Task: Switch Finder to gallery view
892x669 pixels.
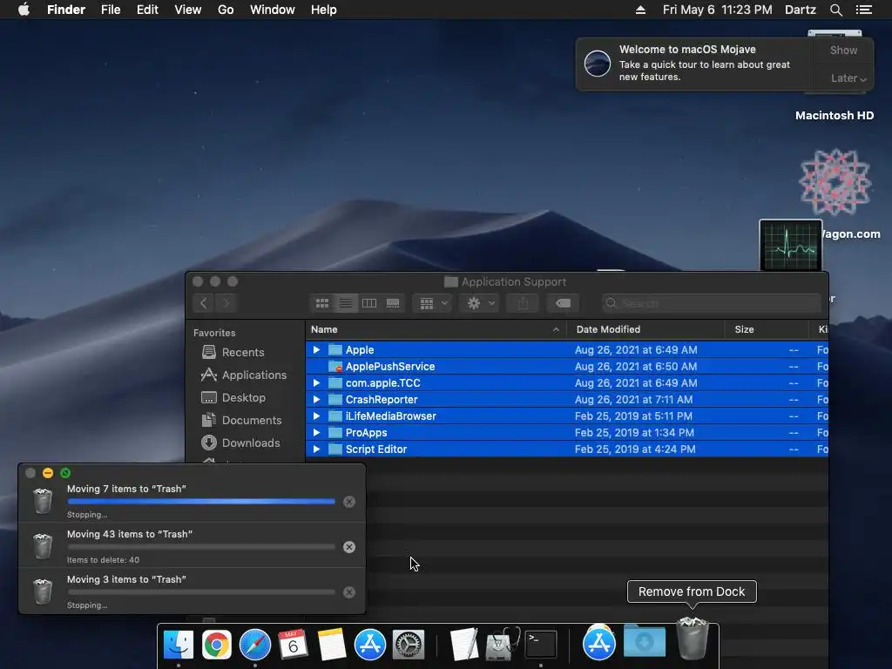Action: coord(393,303)
